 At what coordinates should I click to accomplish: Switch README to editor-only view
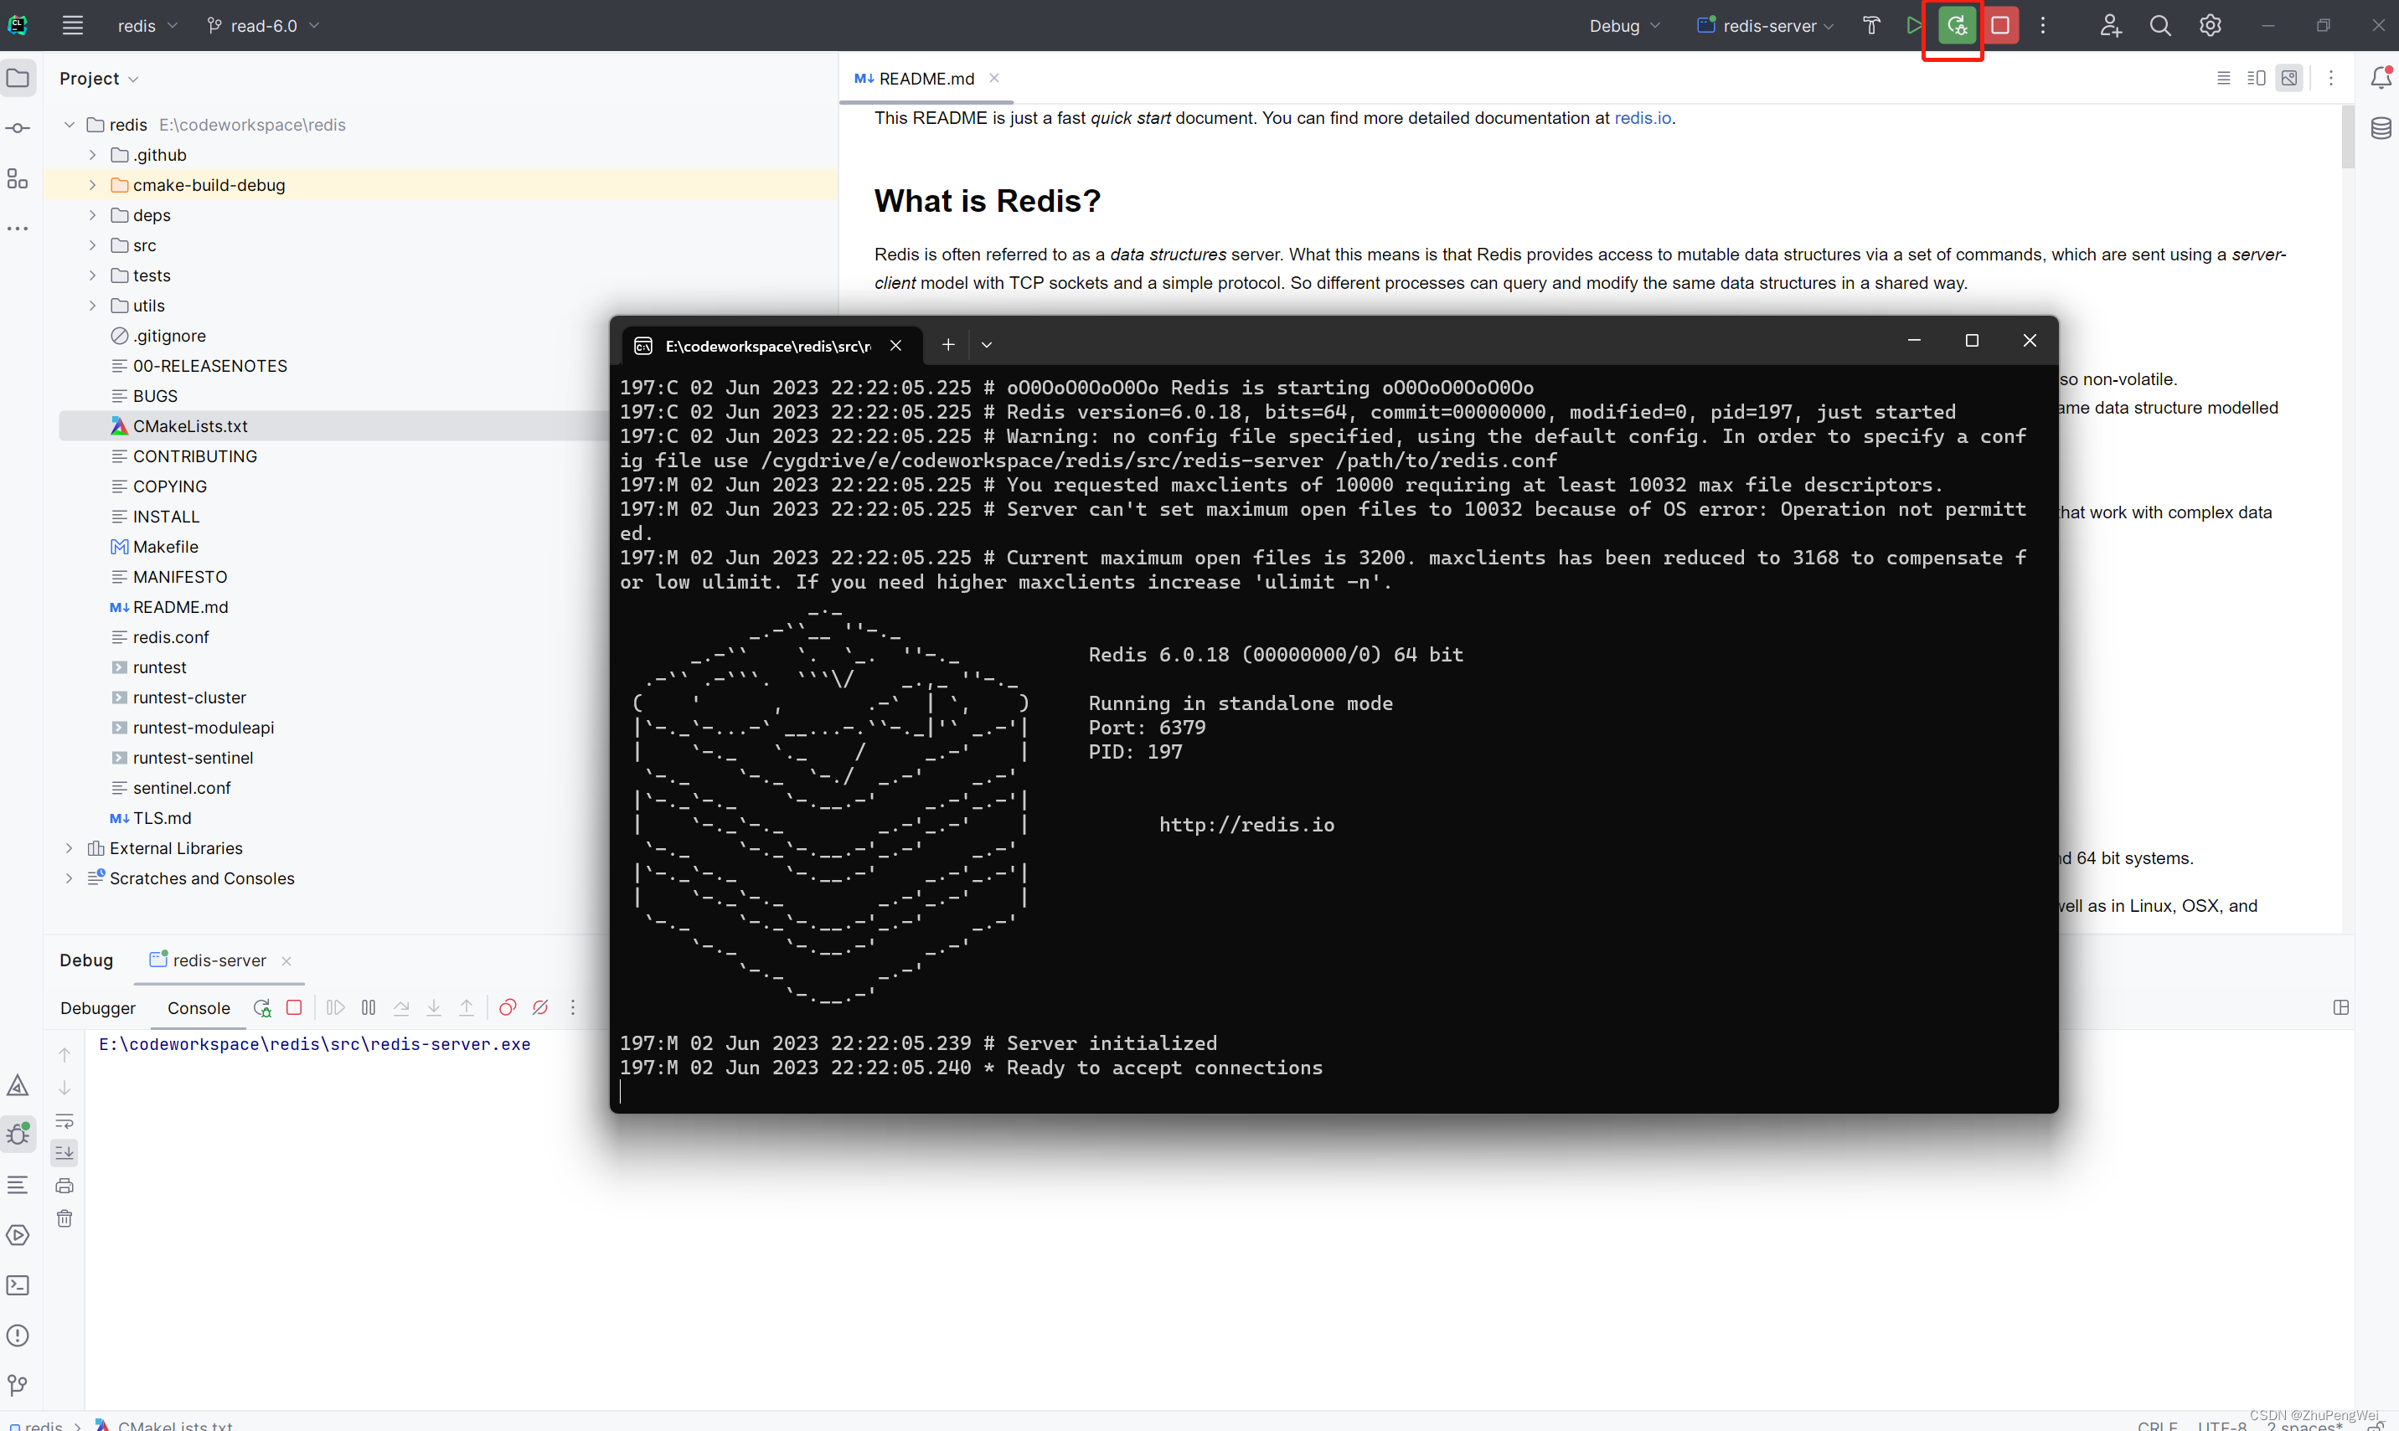(2223, 78)
